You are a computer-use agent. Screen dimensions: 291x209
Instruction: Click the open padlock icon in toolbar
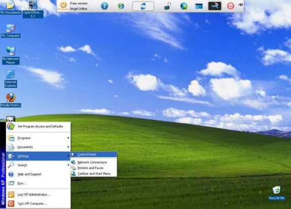pyautogui.click(x=167, y=6)
